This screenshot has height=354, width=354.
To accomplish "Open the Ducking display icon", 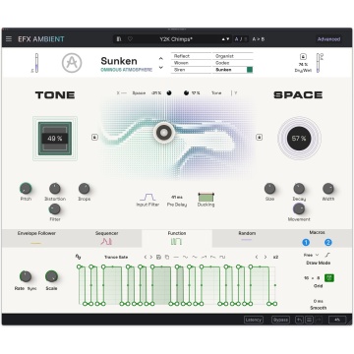I will click(x=206, y=197).
